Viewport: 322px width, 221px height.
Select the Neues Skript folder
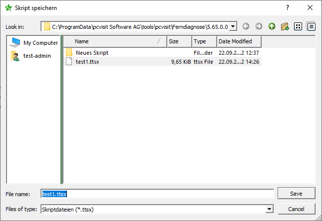pos(92,52)
